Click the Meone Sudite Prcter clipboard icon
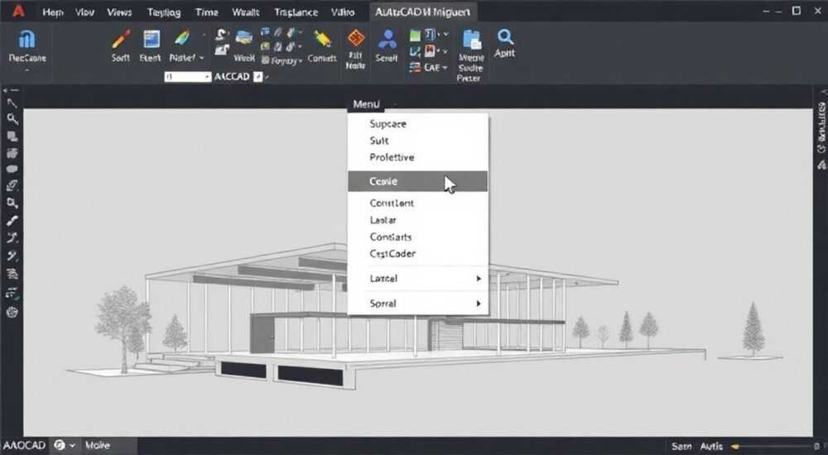 [472, 40]
